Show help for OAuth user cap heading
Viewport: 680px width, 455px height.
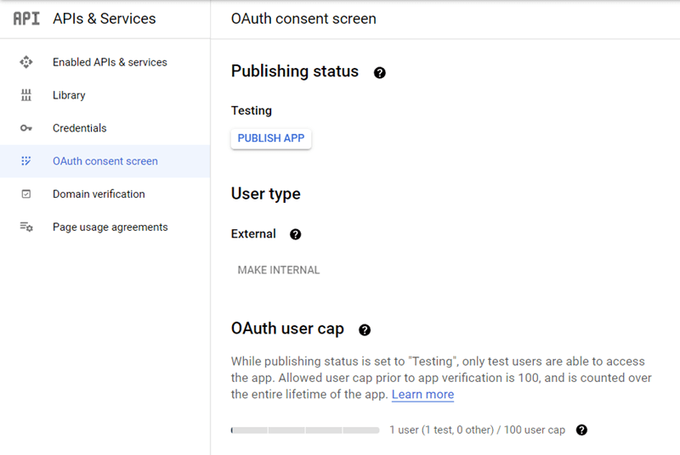pyautogui.click(x=365, y=330)
